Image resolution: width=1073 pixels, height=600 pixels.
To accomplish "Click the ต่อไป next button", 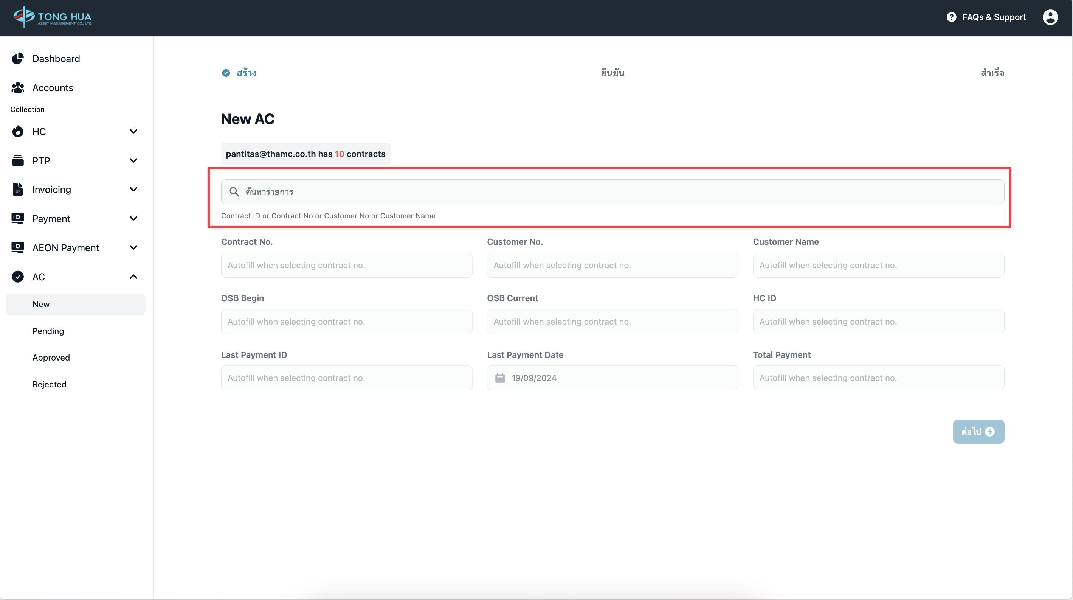I will coord(979,431).
